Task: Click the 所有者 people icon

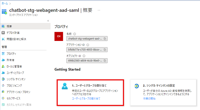Action: [3, 60]
